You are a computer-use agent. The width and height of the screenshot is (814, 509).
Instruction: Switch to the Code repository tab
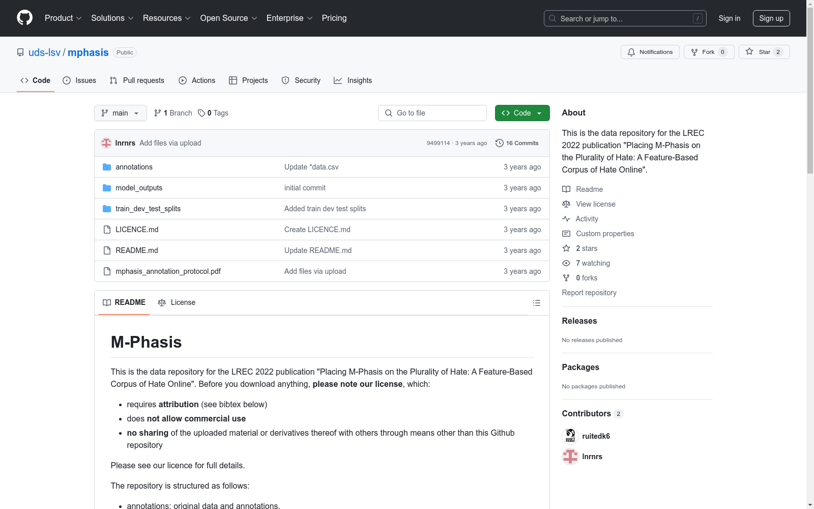point(36,80)
